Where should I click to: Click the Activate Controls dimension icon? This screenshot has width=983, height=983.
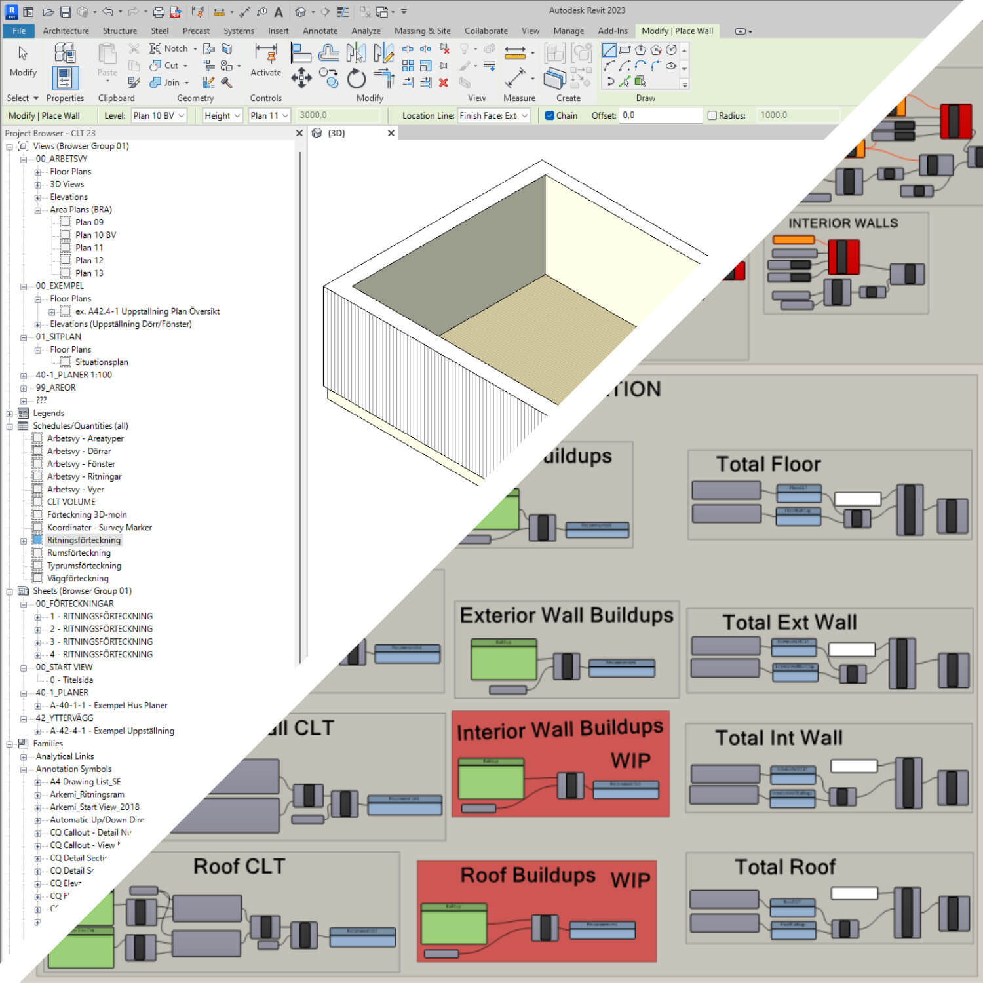coord(265,54)
